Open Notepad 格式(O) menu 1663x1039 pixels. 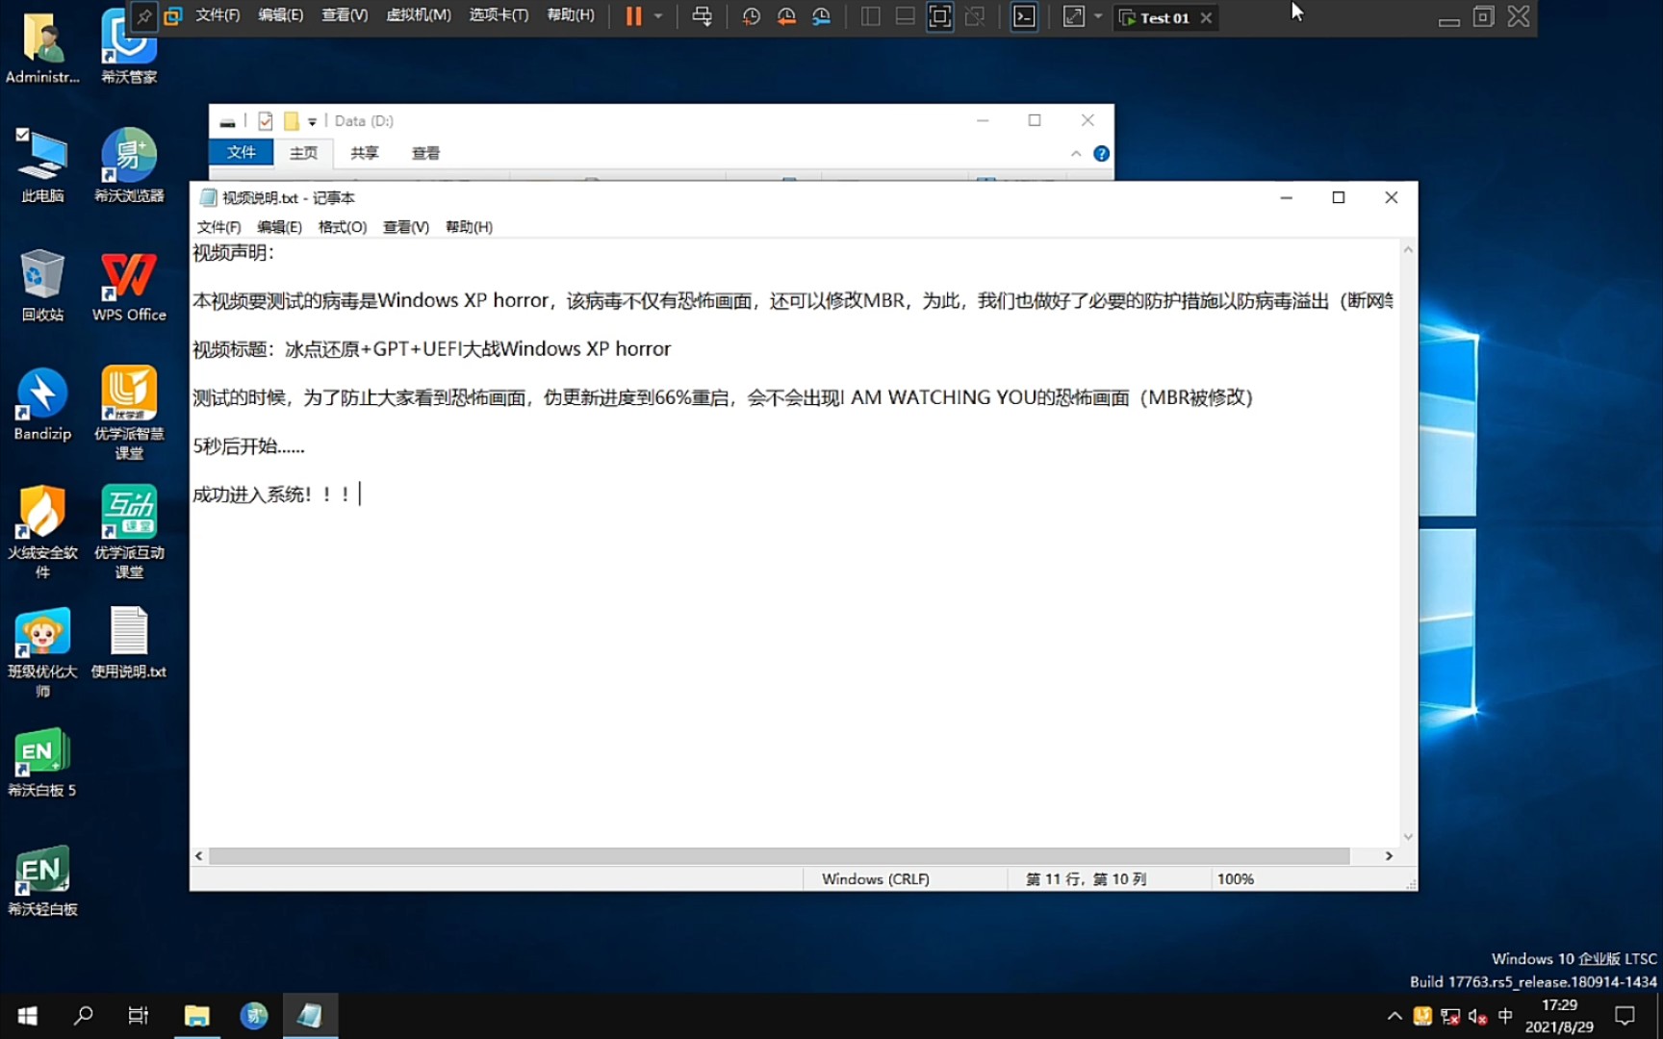pyautogui.click(x=343, y=227)
